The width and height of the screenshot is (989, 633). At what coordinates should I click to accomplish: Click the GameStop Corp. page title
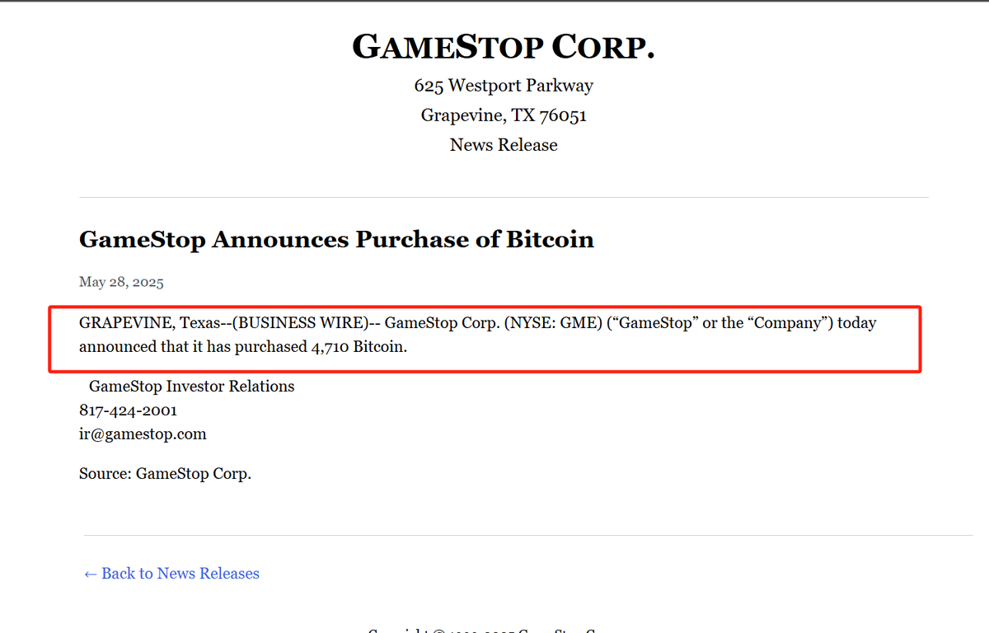click(x=504, y=47)
